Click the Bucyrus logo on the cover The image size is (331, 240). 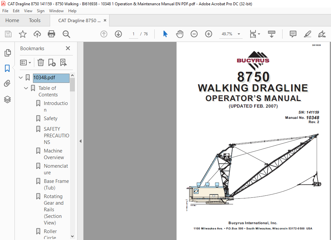253,60
